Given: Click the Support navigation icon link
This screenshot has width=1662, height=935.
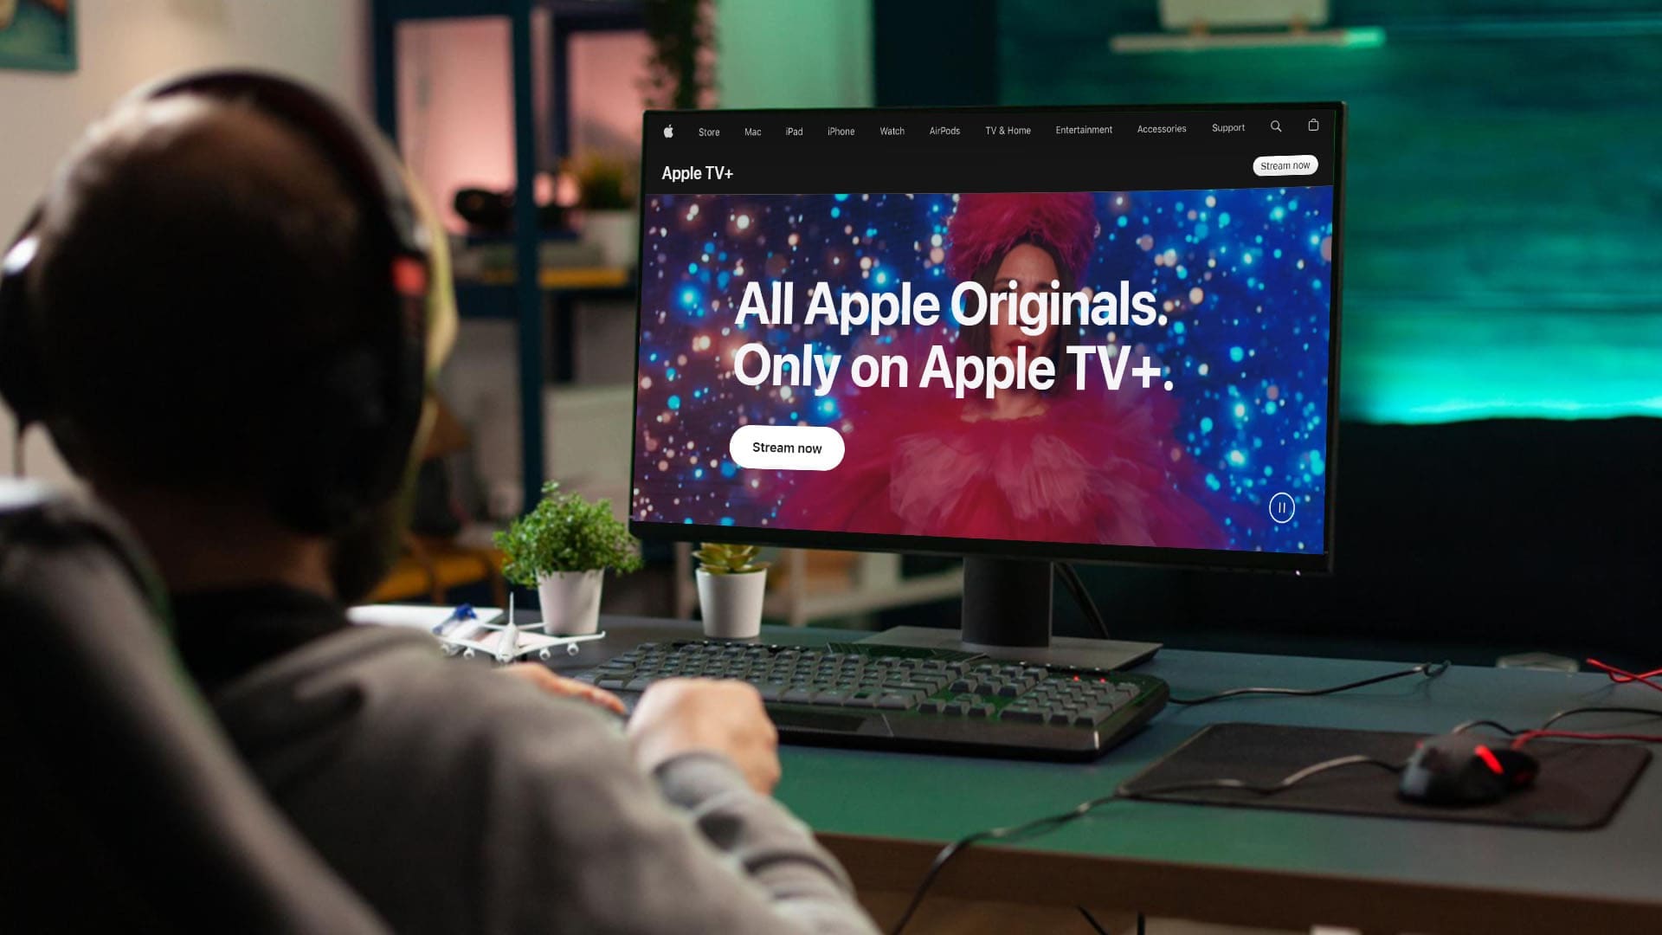Looking at the screenshot, I should click(x=1228, y=126).
